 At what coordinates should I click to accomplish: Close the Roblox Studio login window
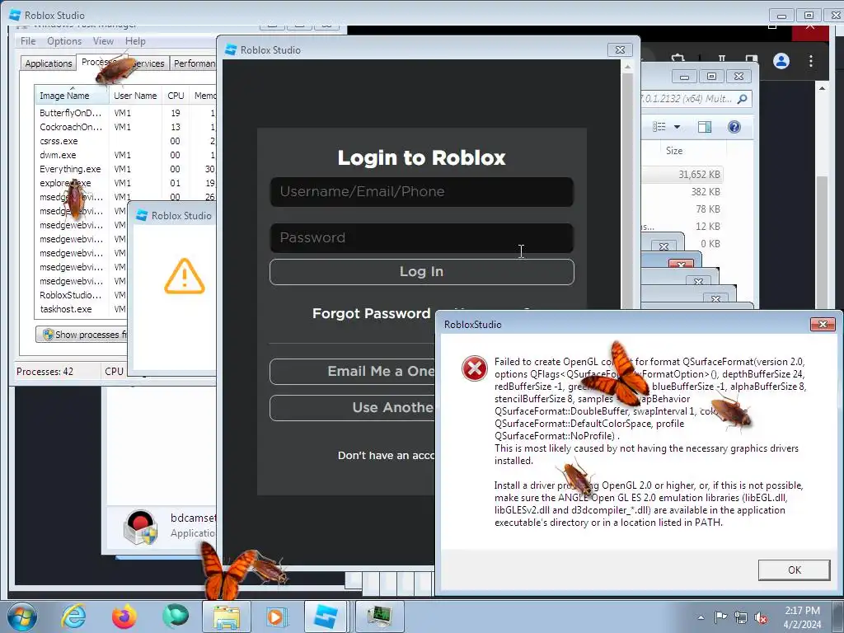(620, 49)
